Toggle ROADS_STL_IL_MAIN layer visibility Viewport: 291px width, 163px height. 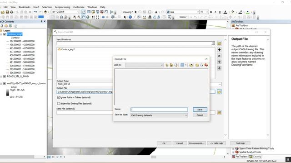click(5, 77)
